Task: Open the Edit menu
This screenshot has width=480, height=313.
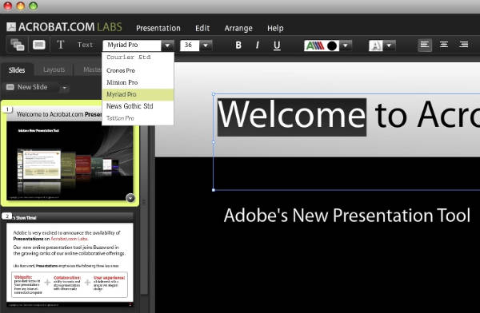Action: tap(202, 29)
